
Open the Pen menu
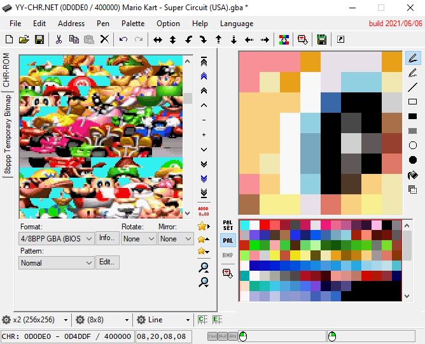pos(103,24)
